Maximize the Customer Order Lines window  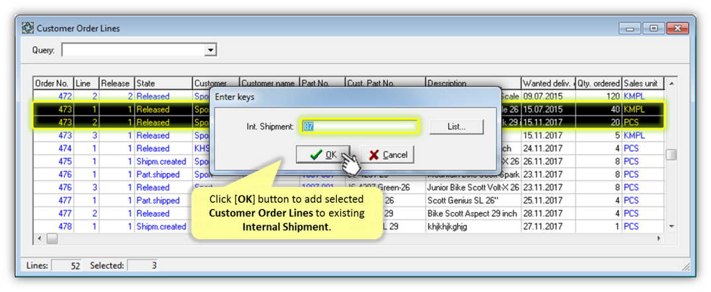(x=653, y=28)
